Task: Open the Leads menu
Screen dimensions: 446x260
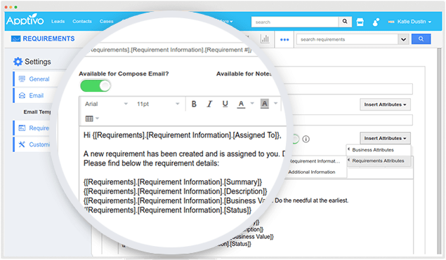Action: tap(58, 21)
